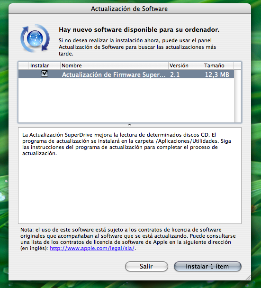Click the heading Hay nuevo software disponible
Image resolution: width=261 pixels, height=288 pixels.
(x=139, y=29)
